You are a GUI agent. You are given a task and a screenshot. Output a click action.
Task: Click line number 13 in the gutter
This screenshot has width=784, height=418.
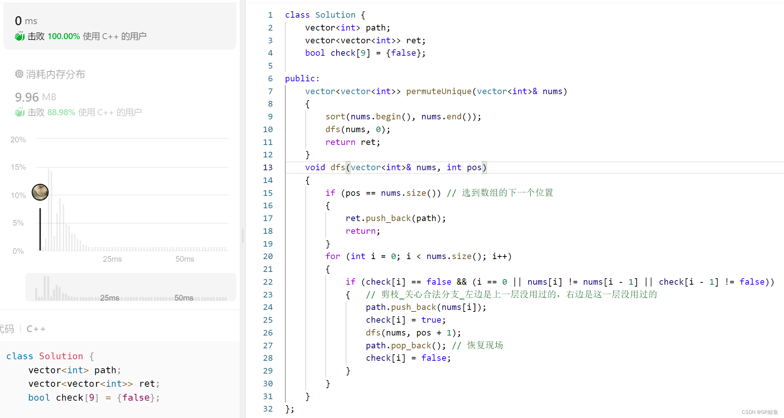(268, 168)
